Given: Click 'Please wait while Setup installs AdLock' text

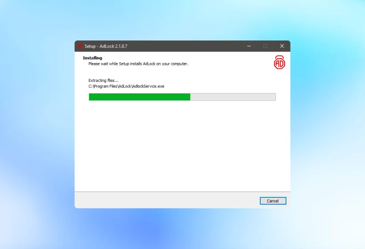Looking at the screenshot, I should pyautogui.click(x=138, y=64).
